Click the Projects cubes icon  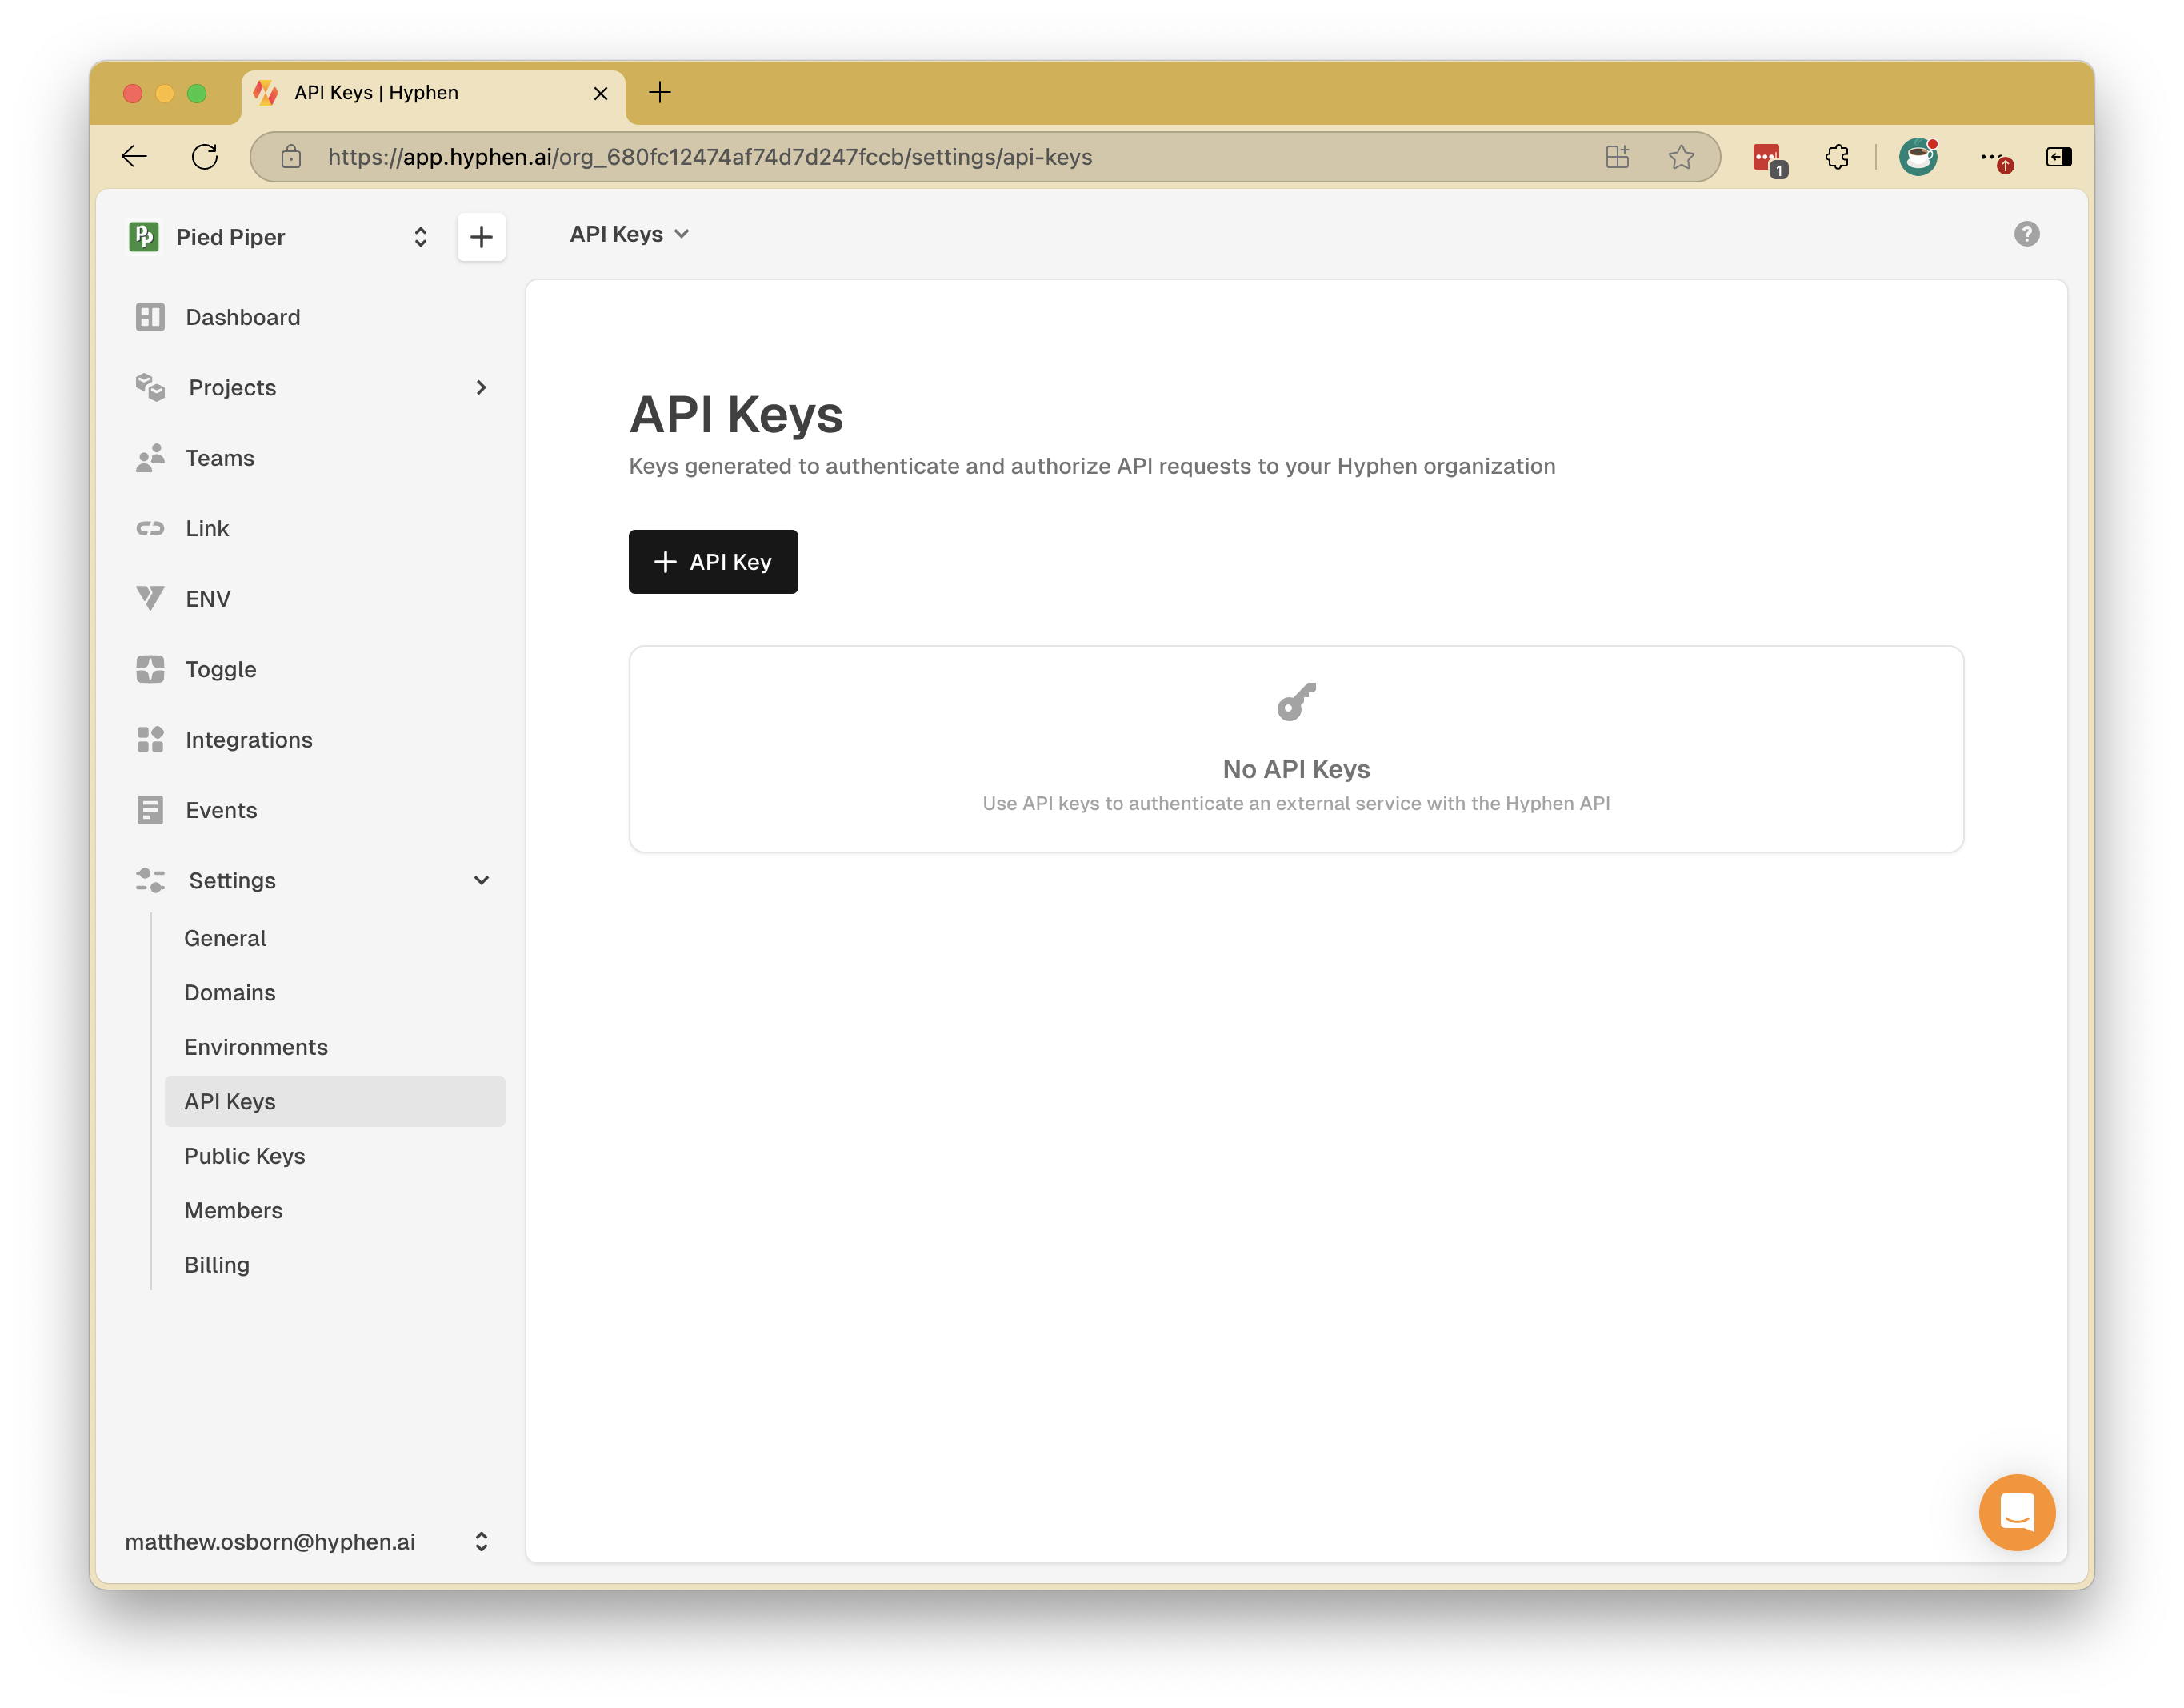point(150,387)
